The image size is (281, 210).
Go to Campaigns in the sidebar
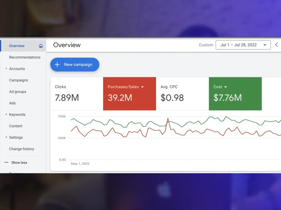coord(19,80)
